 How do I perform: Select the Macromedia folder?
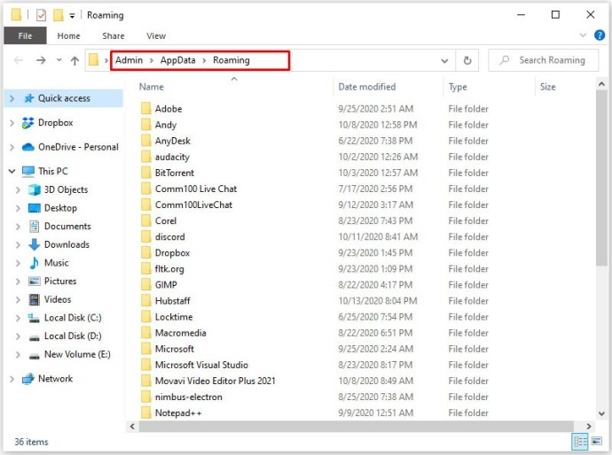[x=180, y=333]
